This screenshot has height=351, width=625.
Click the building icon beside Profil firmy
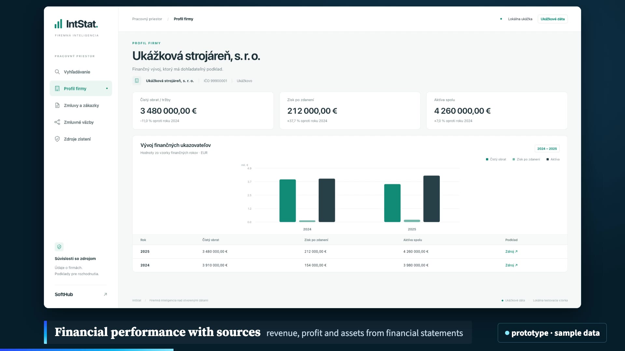[x=57, y=89]
